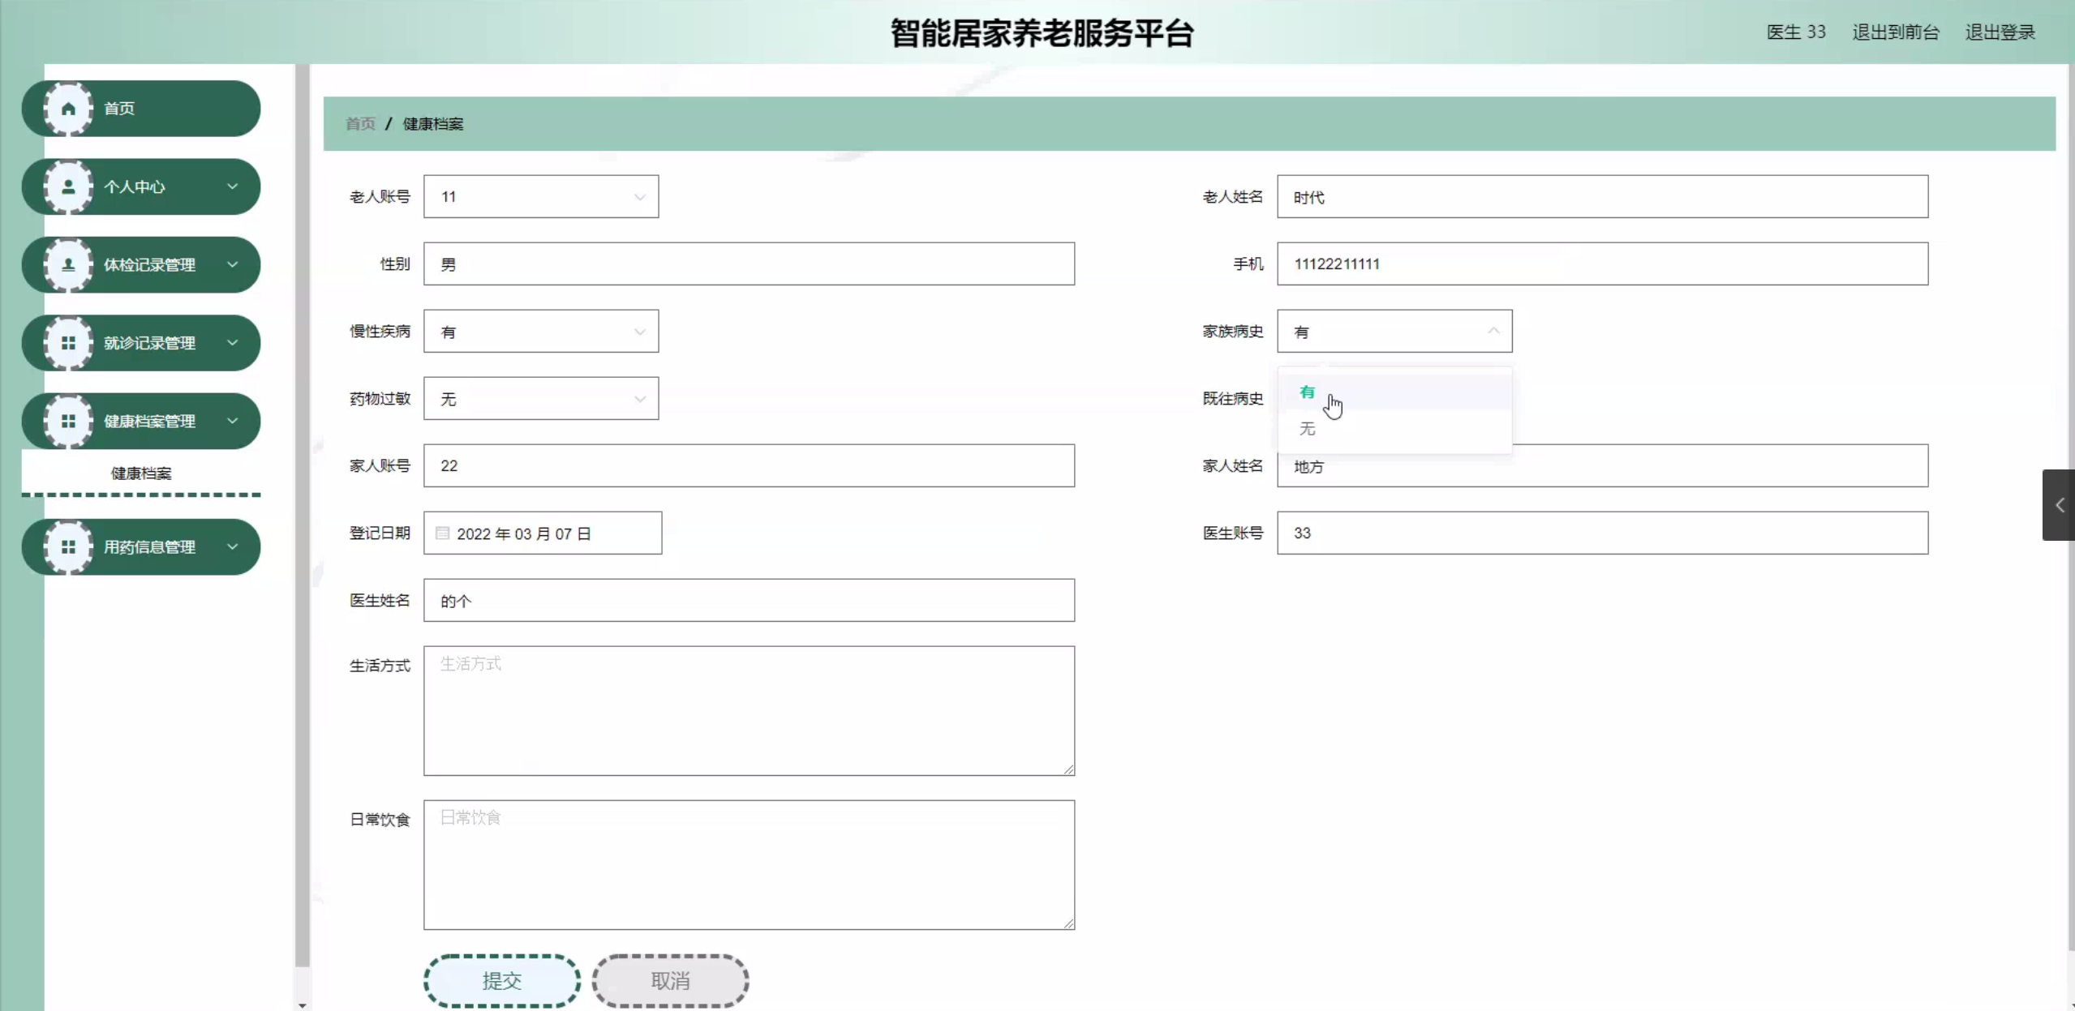Select 无 in the 家族病史 dropdown list
The width and height of the screenshot is (2075, 1011).
(1307, 429)
